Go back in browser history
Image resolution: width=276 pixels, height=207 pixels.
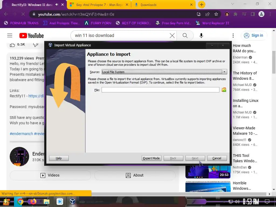(6, 14)
